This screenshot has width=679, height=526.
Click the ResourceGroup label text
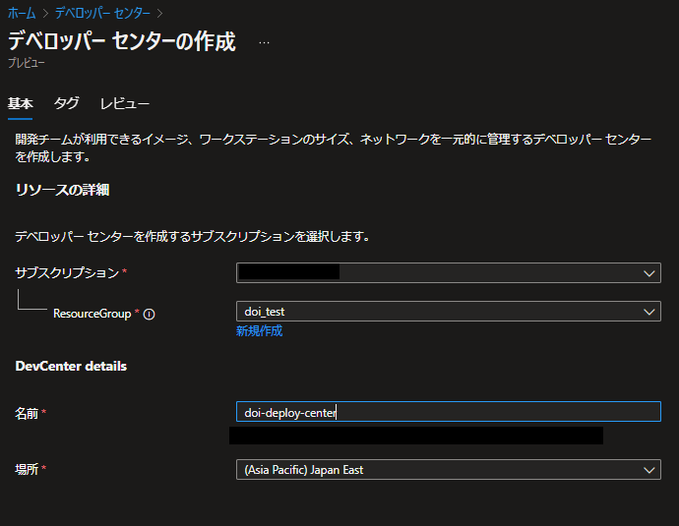click(92, 314)
